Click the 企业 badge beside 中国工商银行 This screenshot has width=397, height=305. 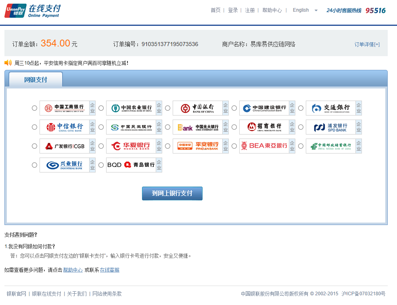point(92,108)
